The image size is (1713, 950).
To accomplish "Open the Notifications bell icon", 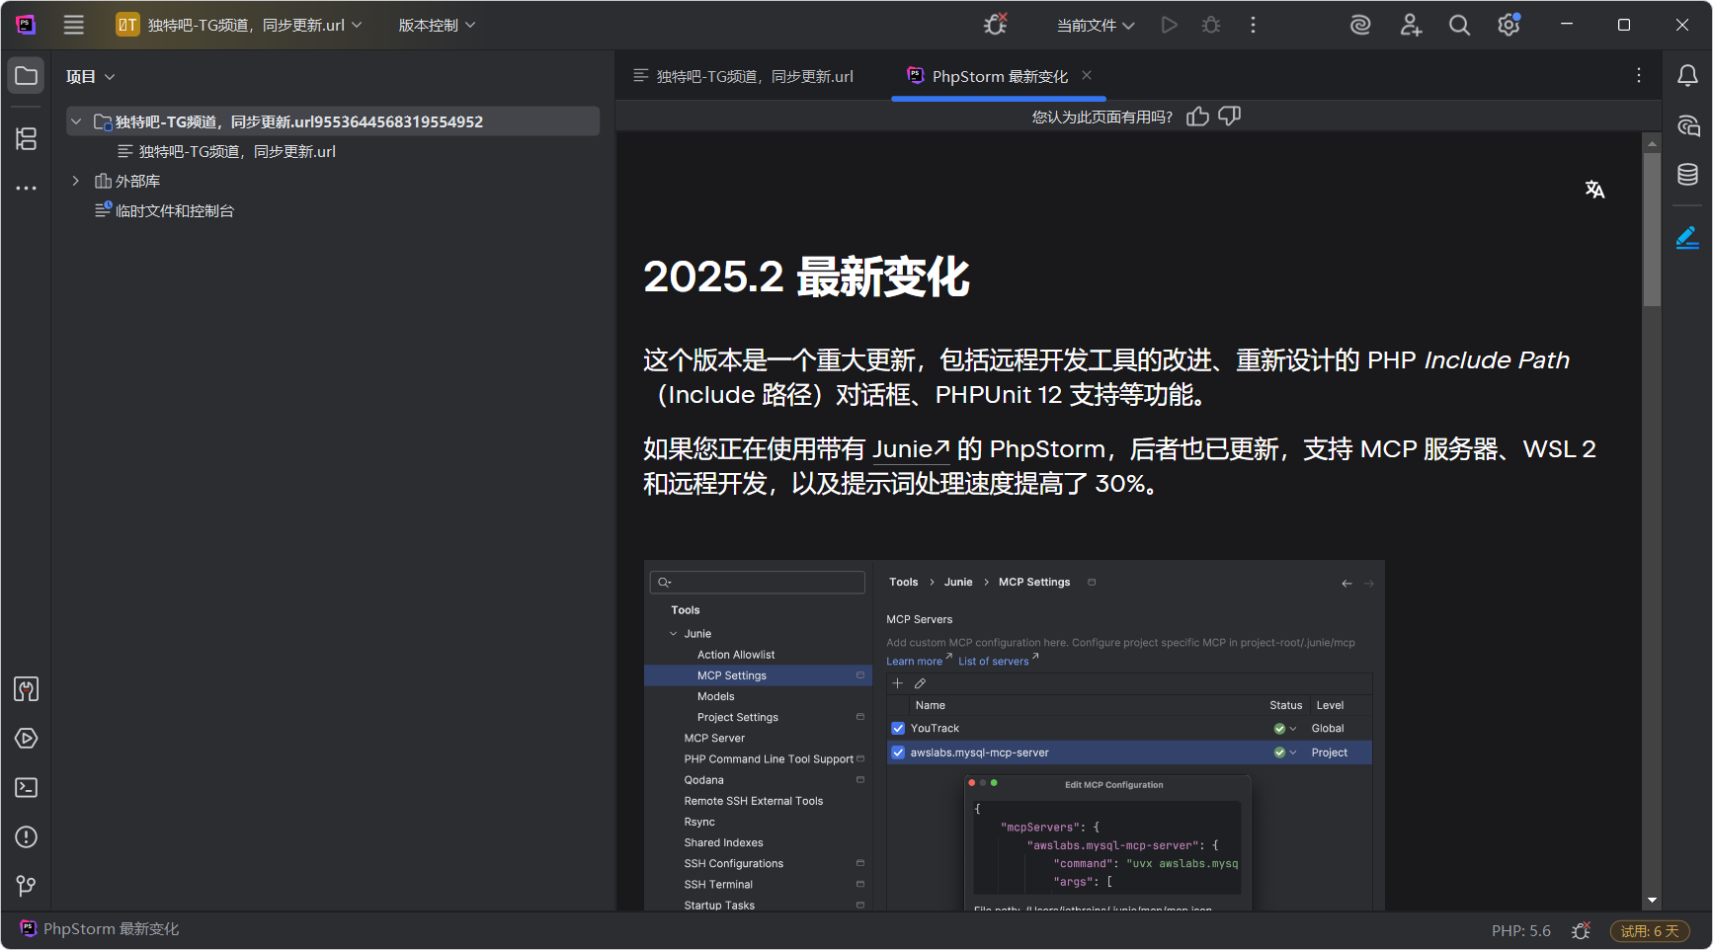I will pos(1687,75).
